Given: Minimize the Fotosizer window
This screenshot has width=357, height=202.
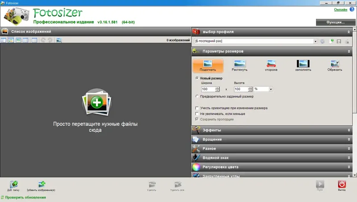Looking at the screenshot, I should (x=326, y=3).
